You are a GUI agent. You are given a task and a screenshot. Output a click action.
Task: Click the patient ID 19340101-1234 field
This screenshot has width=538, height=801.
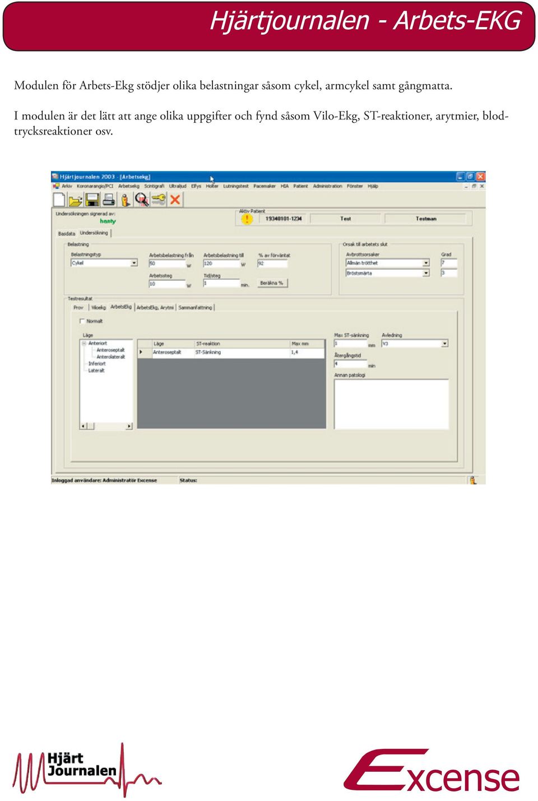pyautogui.click(x=284, y=219)
